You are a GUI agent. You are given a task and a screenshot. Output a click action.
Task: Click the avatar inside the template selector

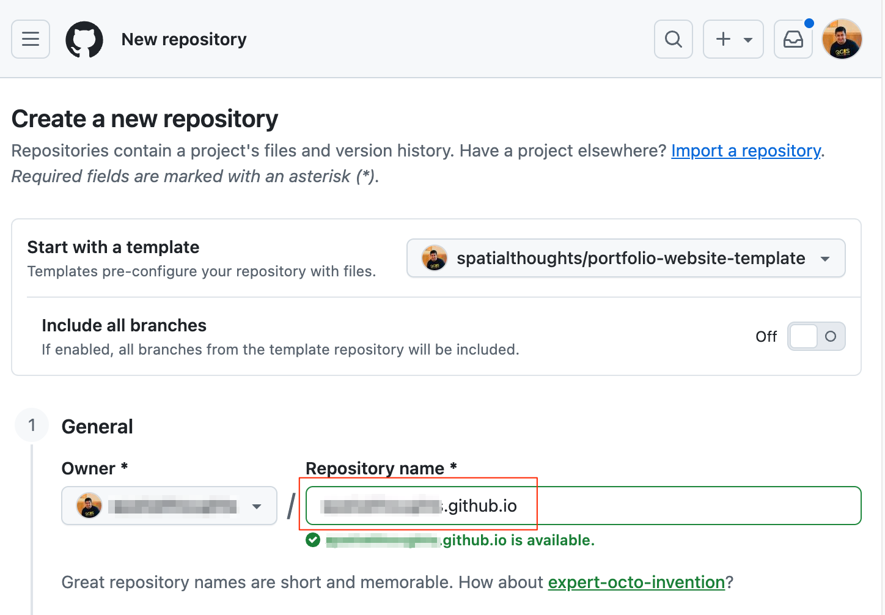coord(435,258)
